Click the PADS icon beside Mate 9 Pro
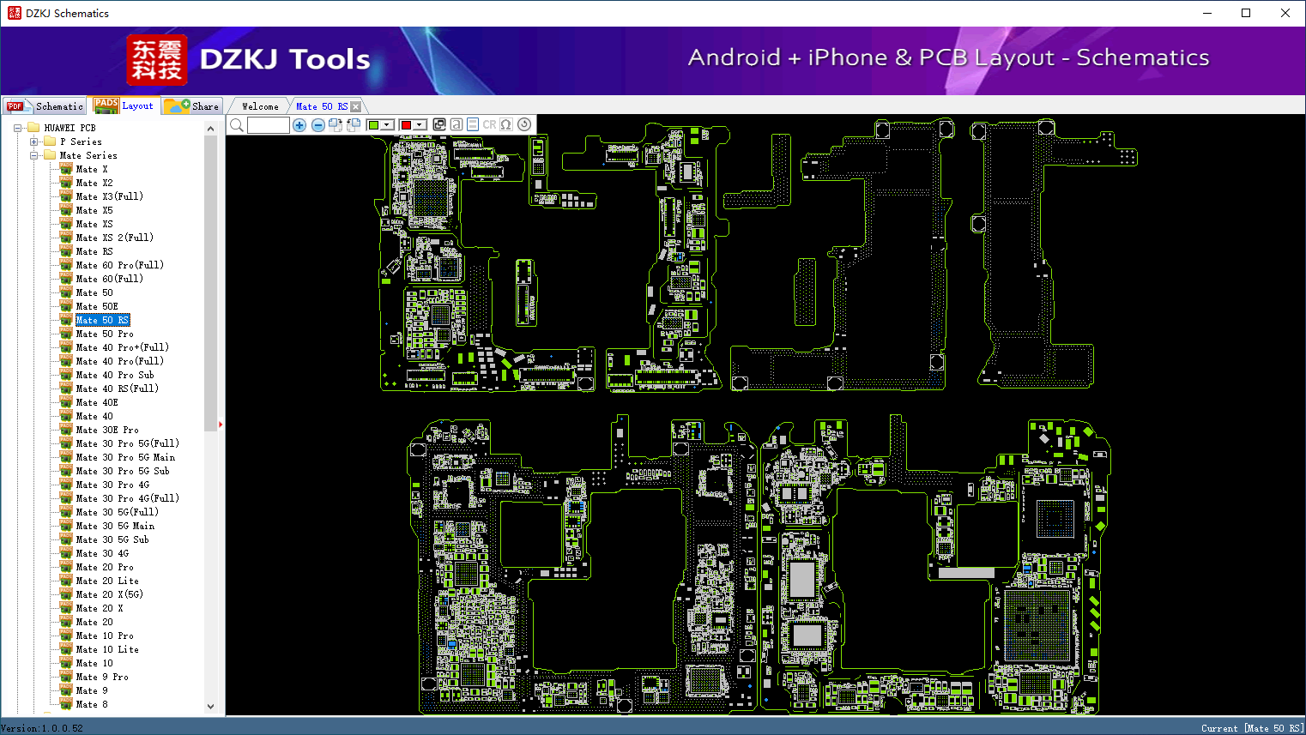The image size is (1306, 735). pyautogui.click(x=66, y=677)
